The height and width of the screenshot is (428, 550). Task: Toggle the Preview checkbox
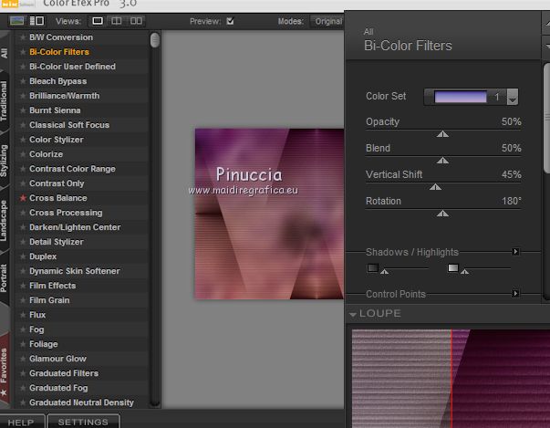coord(230,21)
